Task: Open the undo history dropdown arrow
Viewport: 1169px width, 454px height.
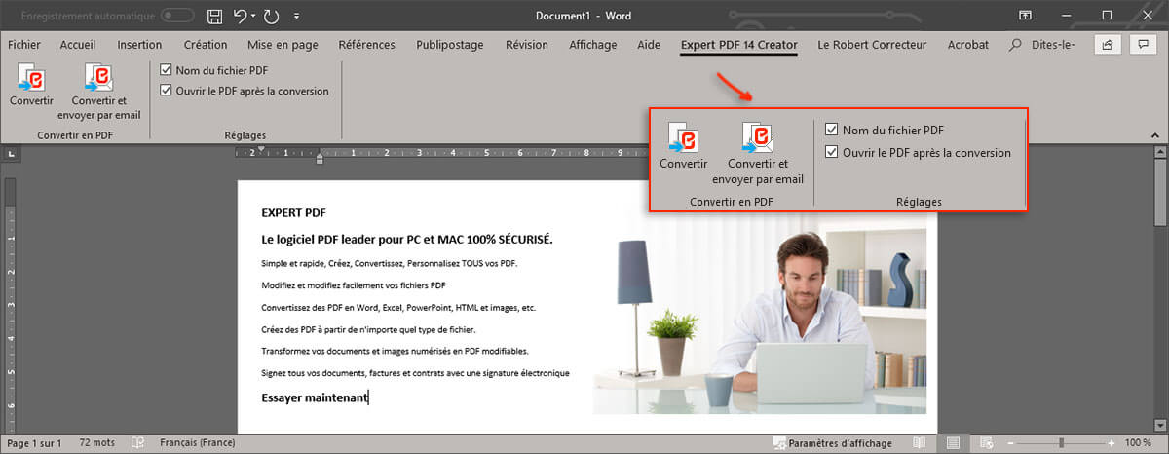Action: point(253,17)
